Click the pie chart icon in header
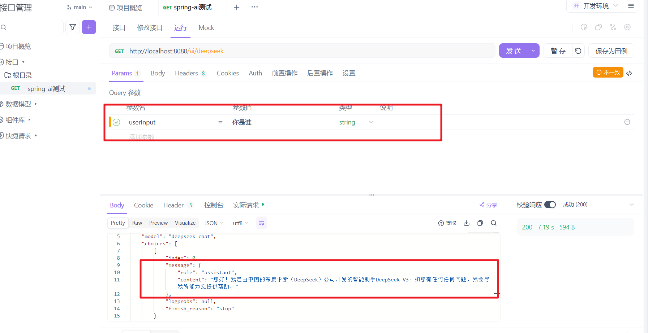Image resolution: width=648 pixels, height=333 pixels. click(584, 27)
